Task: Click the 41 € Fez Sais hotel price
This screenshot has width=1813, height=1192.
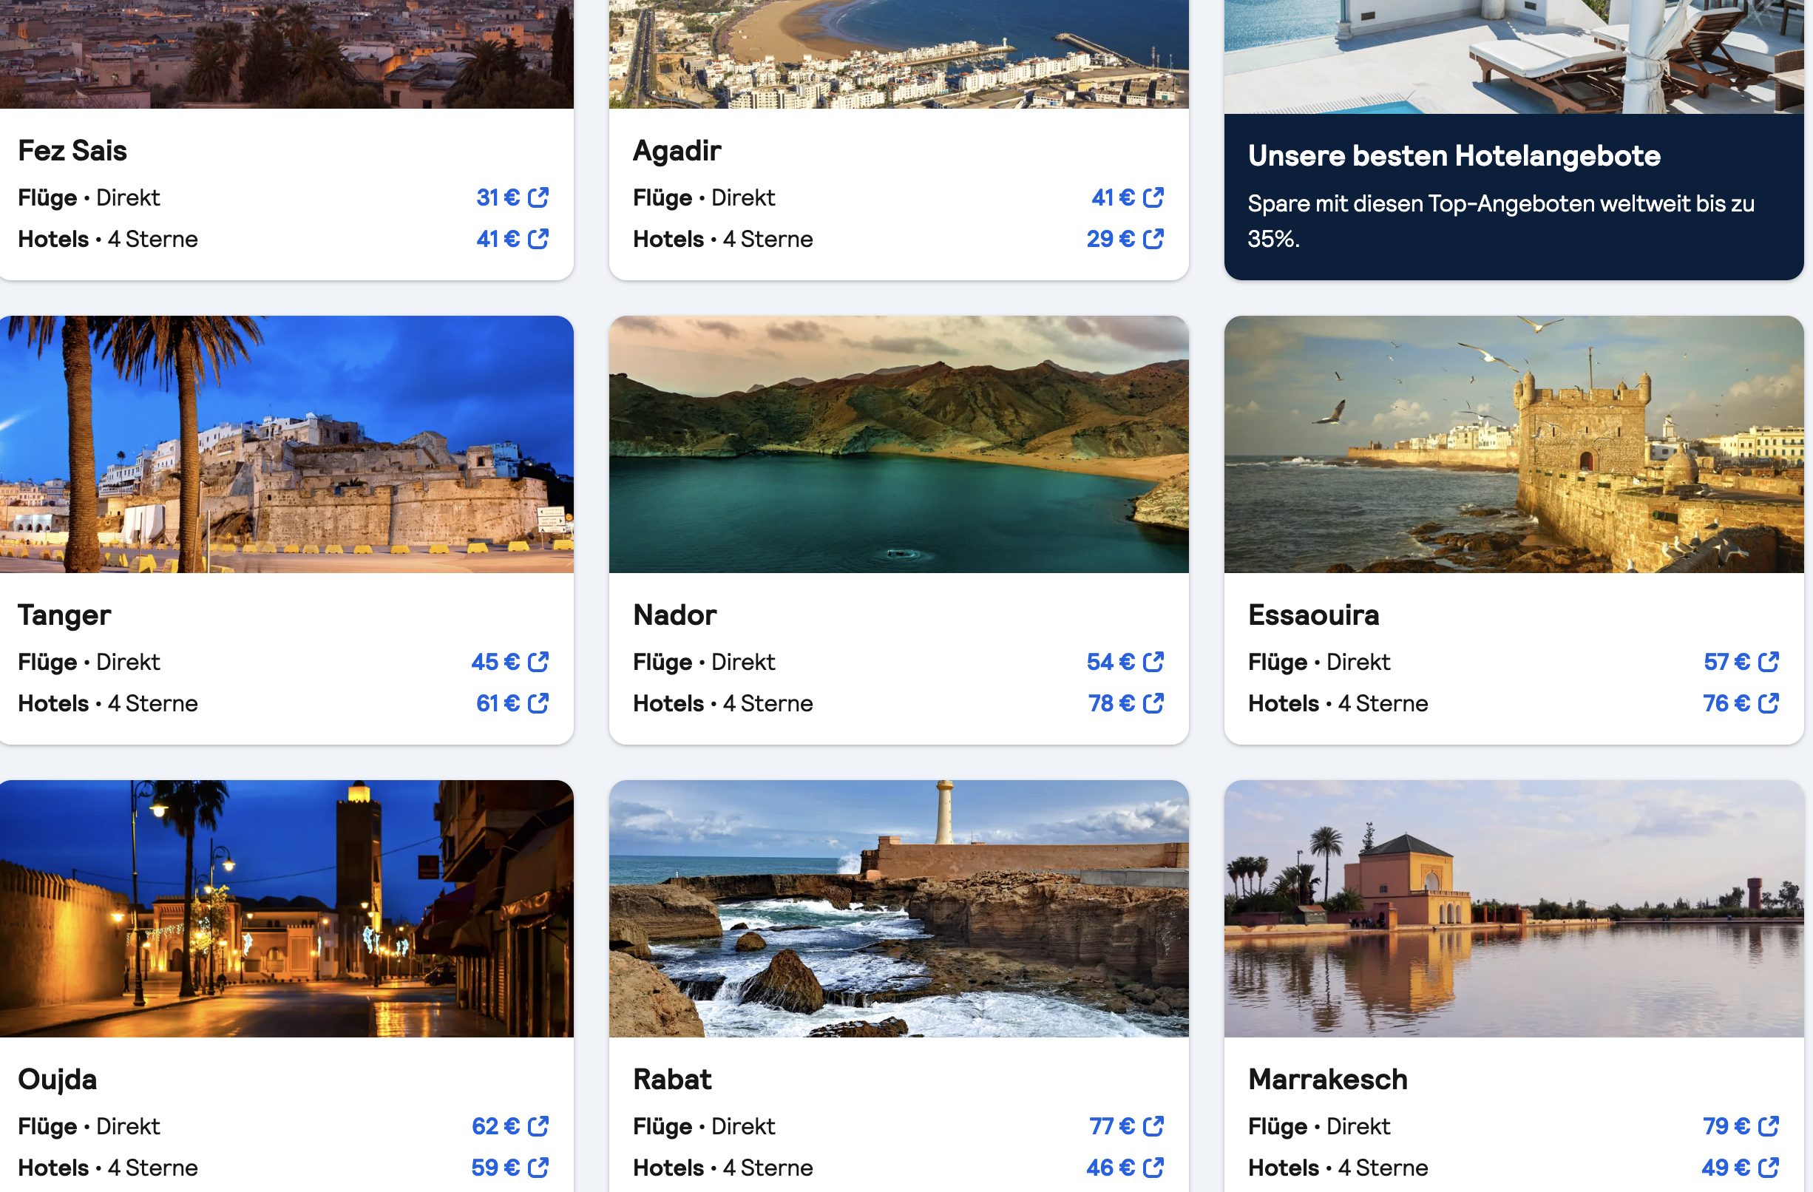Action: click(498, 238)
